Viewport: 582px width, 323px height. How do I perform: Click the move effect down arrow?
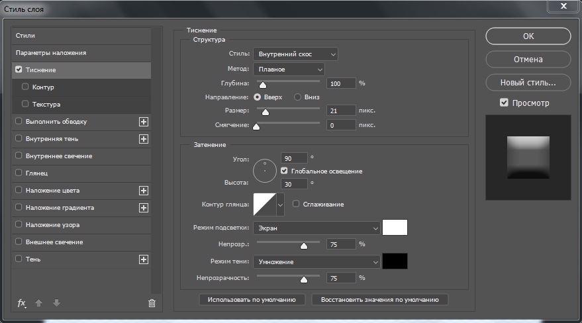click(x=56, y=303)
